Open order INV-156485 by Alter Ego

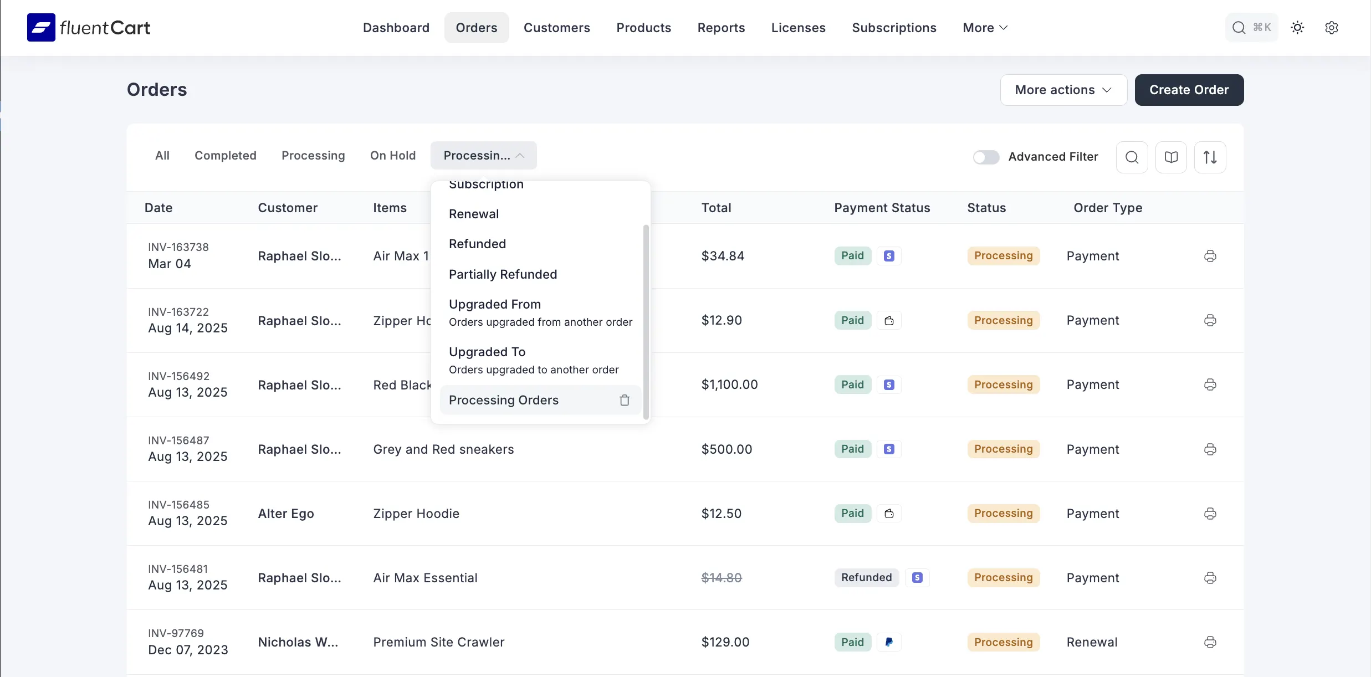tap(178, 505)
